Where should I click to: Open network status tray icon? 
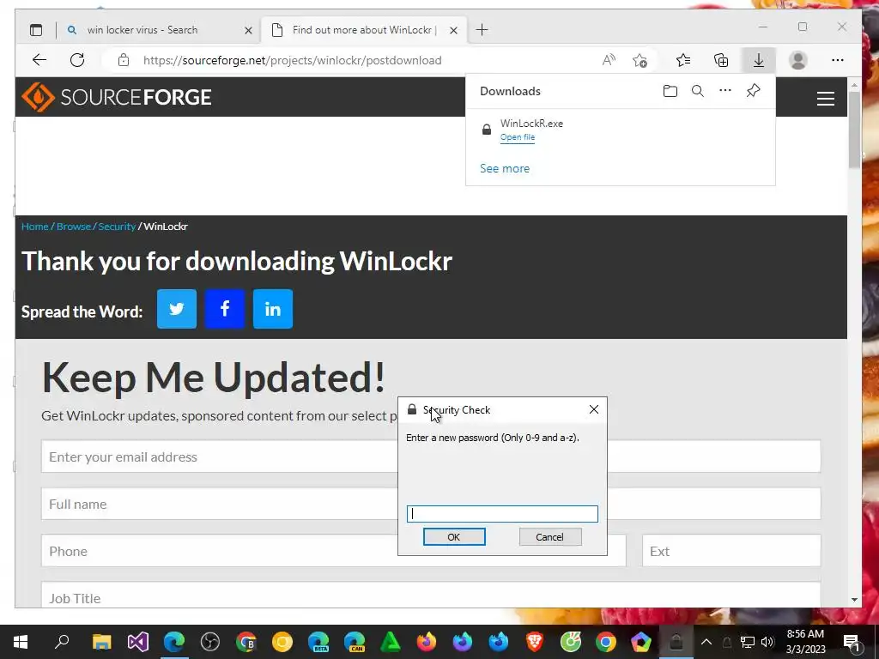click(748, 642)
